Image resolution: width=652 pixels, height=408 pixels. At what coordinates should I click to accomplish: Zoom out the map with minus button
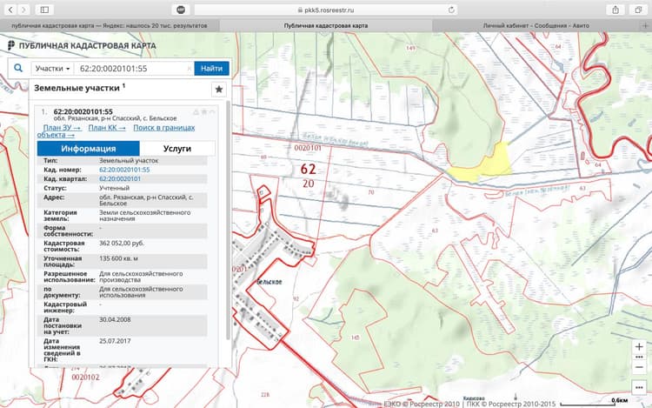[639, 367]
